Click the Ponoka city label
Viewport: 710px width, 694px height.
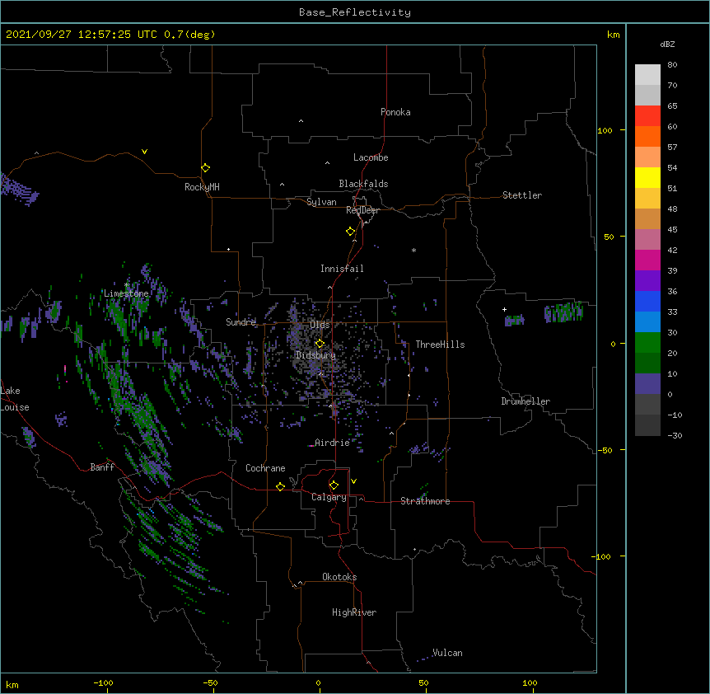click(x=395, y=112)
